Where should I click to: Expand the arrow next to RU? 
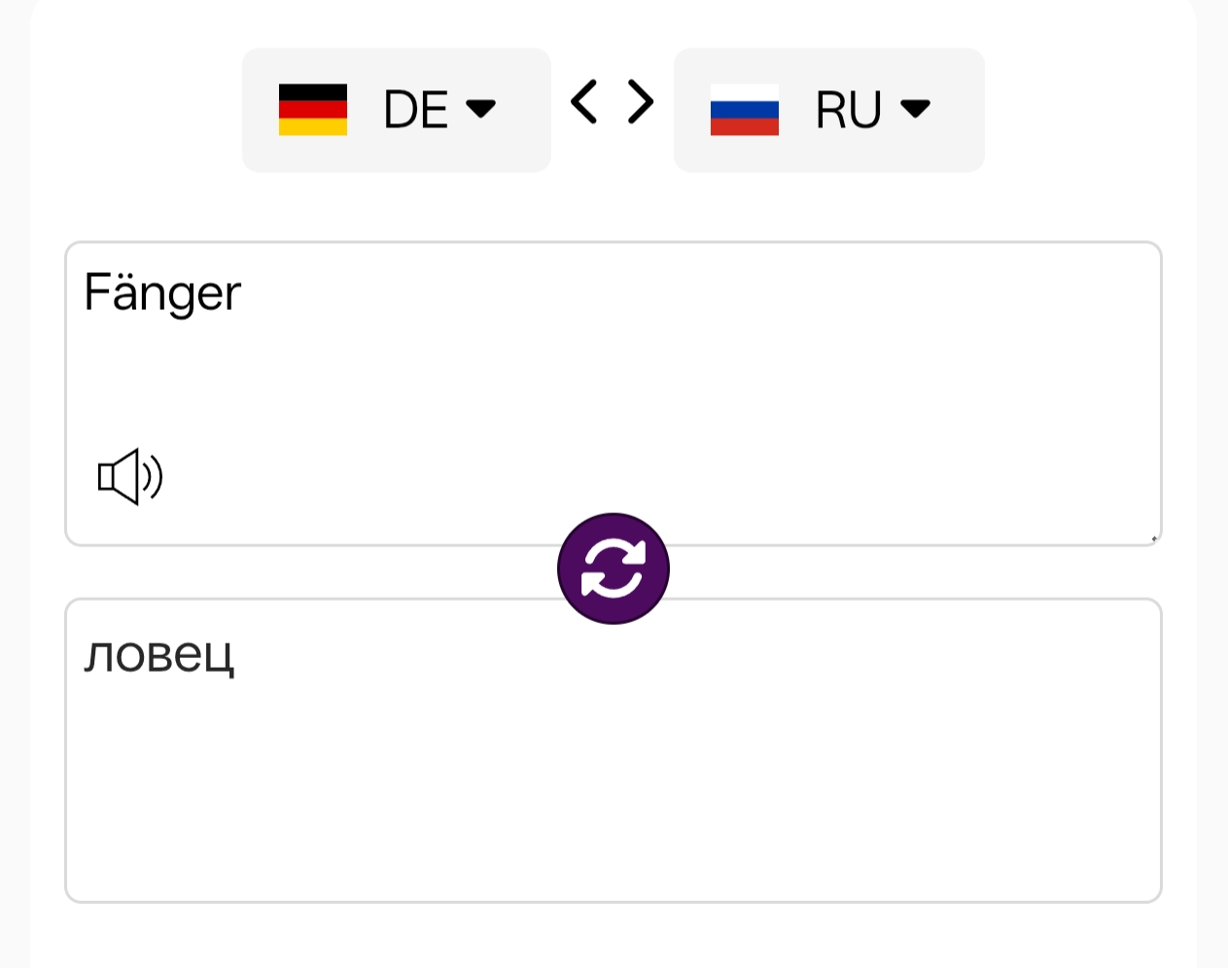[915, 108]
